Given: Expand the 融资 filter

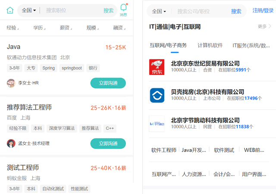Looking at the screenshot, I should tap(119, 28).
